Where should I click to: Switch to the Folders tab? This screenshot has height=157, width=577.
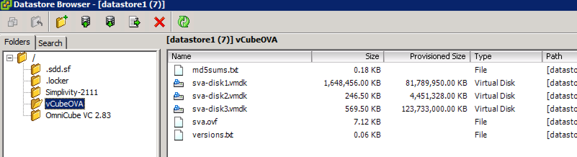point(17,42)
